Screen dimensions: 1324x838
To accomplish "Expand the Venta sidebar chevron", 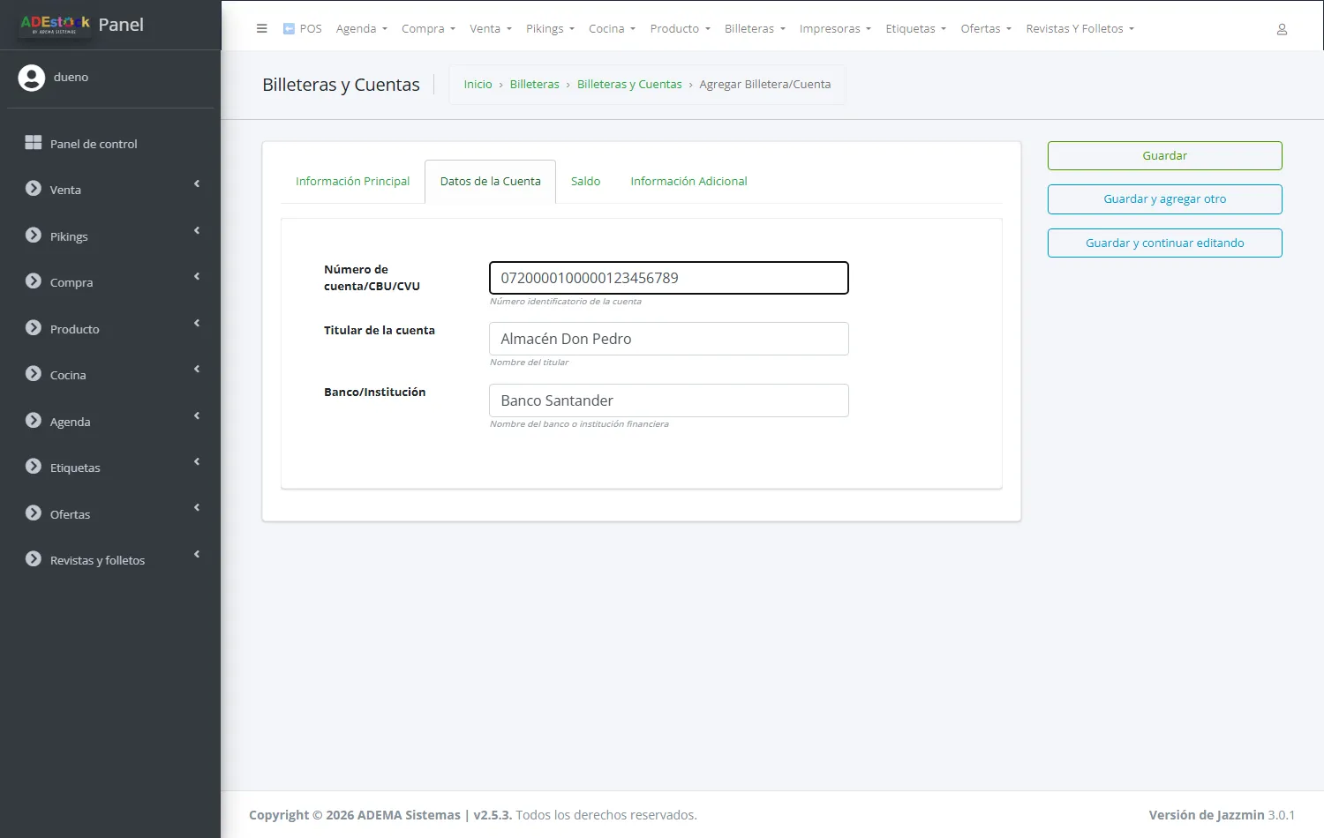I will pyautogui.click(x=197, y=184).
